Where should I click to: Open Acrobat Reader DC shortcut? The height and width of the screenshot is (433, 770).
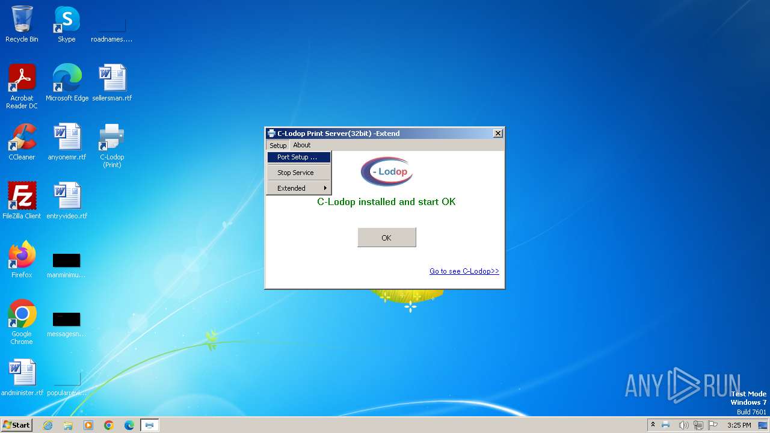coord(22,86)
